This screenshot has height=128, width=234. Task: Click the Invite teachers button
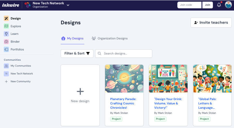(x=211, y=22)
